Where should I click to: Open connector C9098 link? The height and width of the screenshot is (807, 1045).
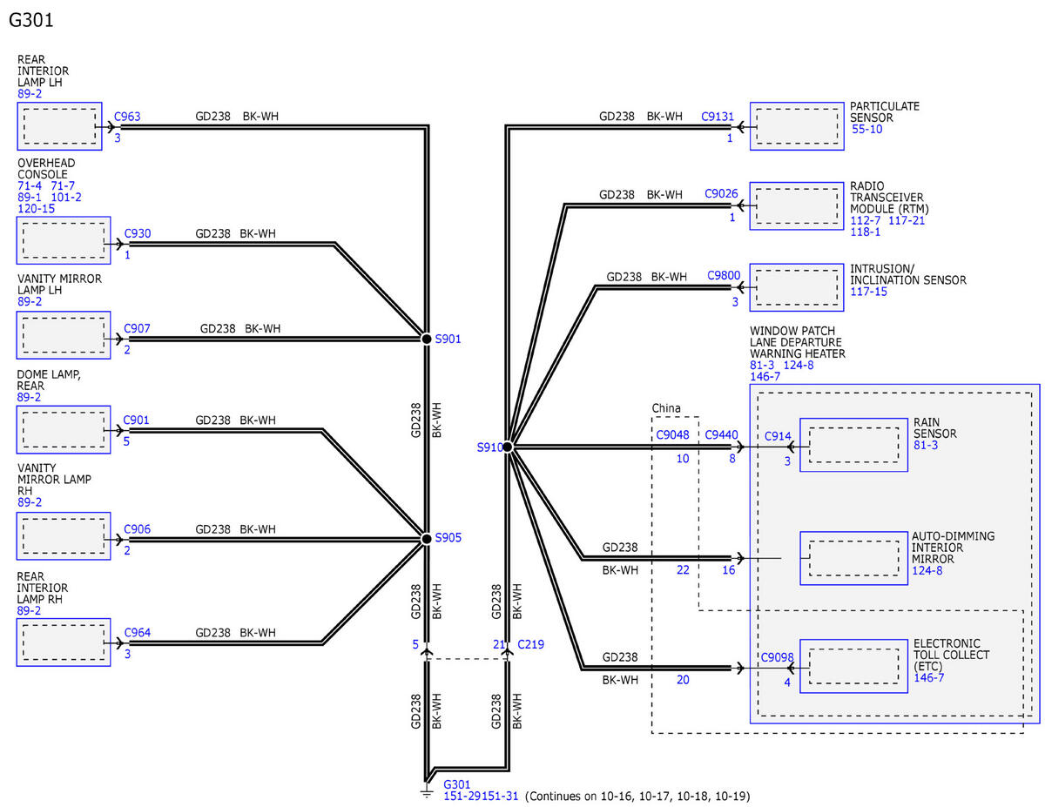pyautogui.click(x=778, y=658)
